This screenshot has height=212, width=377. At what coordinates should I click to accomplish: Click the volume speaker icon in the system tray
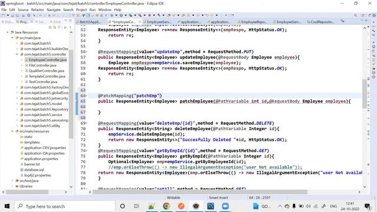[x=309, y=206]
